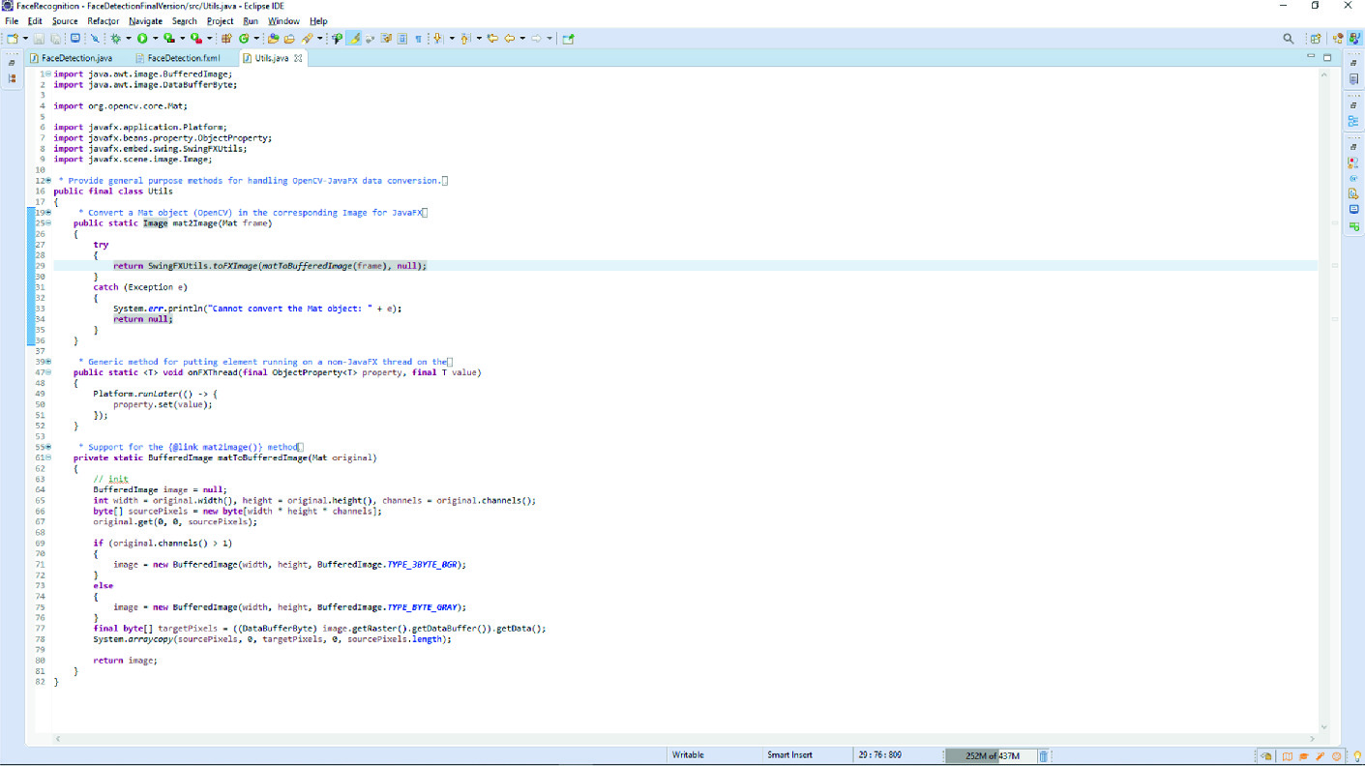The height and width of the screenshot is (766, 1365).
Task: Click the highlighted rightmost perspective icon
Action: pos(1355,39)
